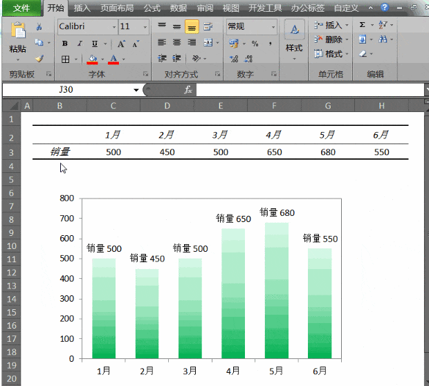The image size is (429, 386).
Task: Click the Format Painter brush icon
Action: (39, 59)
